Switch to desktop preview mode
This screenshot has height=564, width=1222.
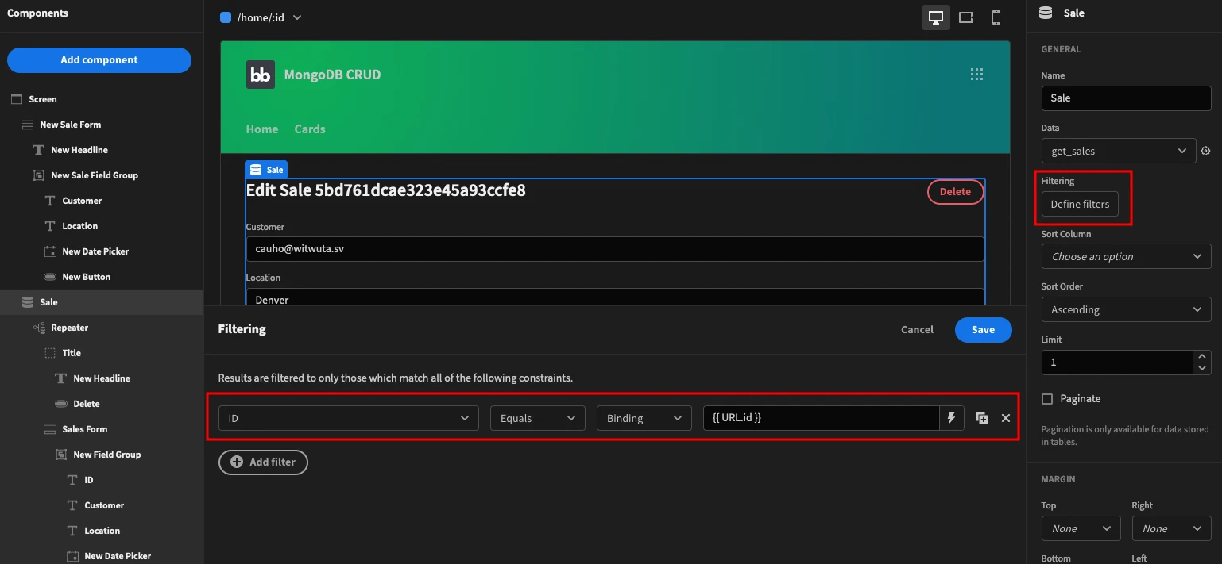936,17
